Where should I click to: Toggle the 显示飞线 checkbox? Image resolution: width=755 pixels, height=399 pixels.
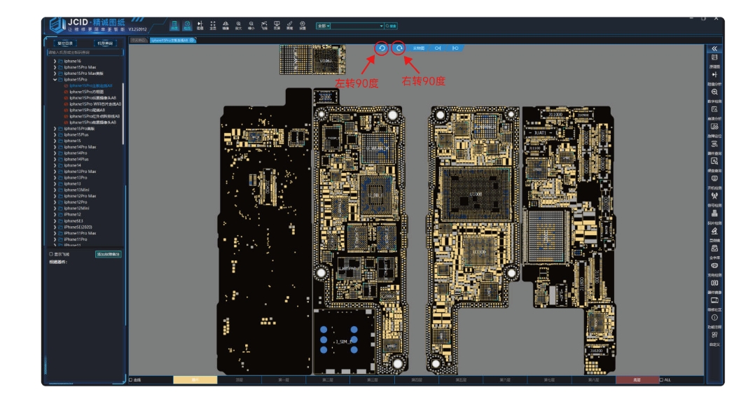tap(51, 254)
